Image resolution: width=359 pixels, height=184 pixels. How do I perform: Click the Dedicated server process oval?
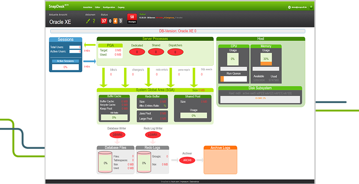click(137, 52)
